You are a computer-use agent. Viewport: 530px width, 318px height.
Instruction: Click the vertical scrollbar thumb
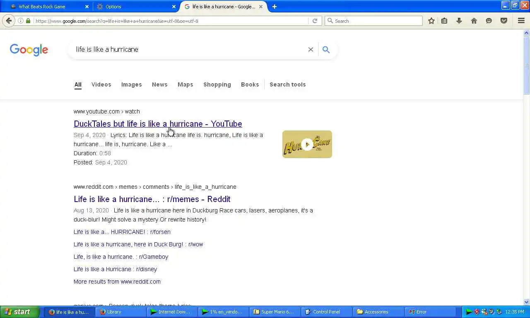(x=527, y=65)
